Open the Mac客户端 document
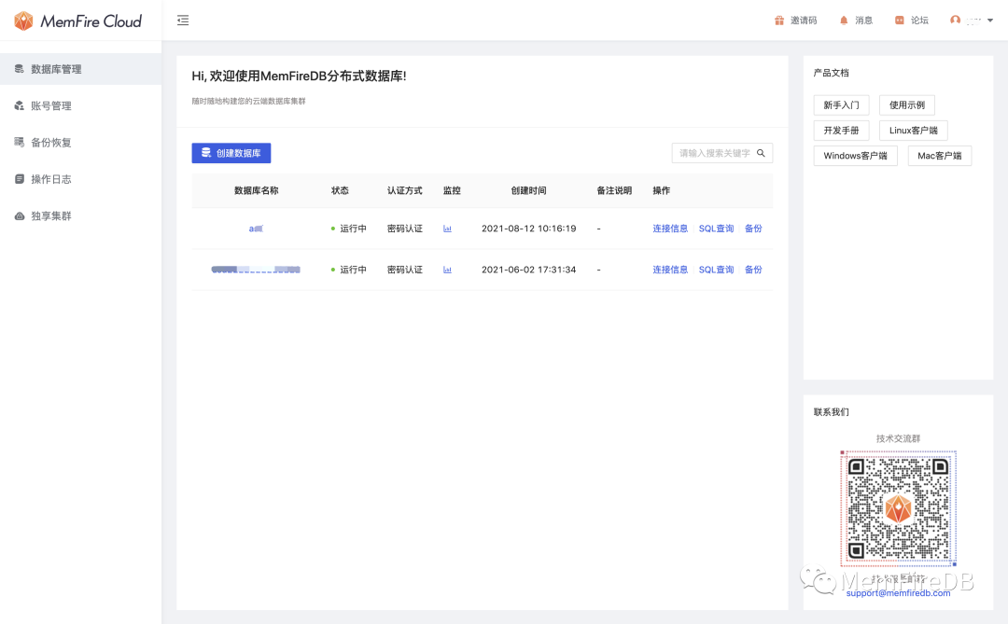This screenshot has width=1008, height=624. click(940, 156)
